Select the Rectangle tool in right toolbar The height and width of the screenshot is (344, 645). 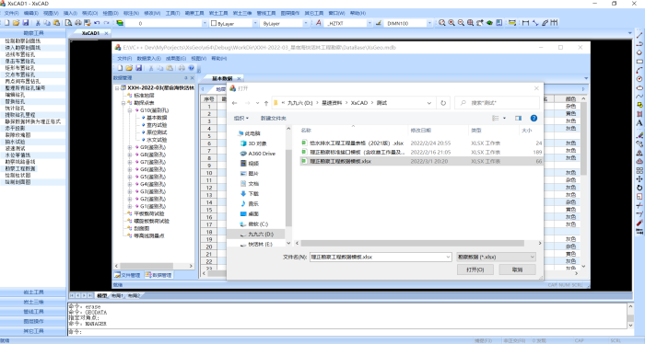pos(639,62)
